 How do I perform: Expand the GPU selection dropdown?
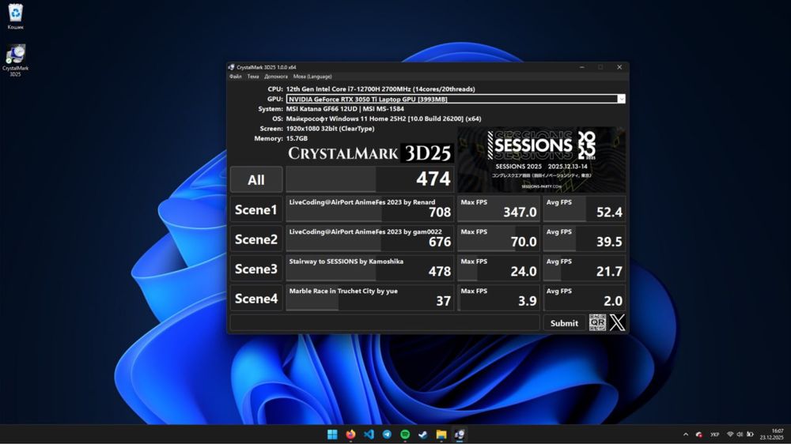coord(621,100)
